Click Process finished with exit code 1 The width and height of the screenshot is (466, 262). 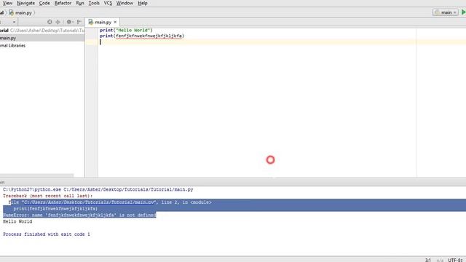(x=47, y=234)
